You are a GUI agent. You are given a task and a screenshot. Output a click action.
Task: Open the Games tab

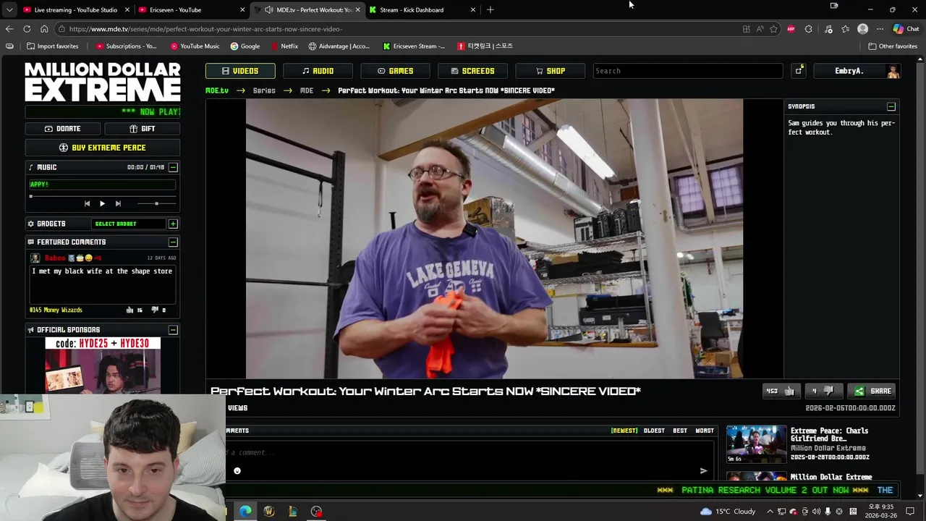click(x=395, y=71)
